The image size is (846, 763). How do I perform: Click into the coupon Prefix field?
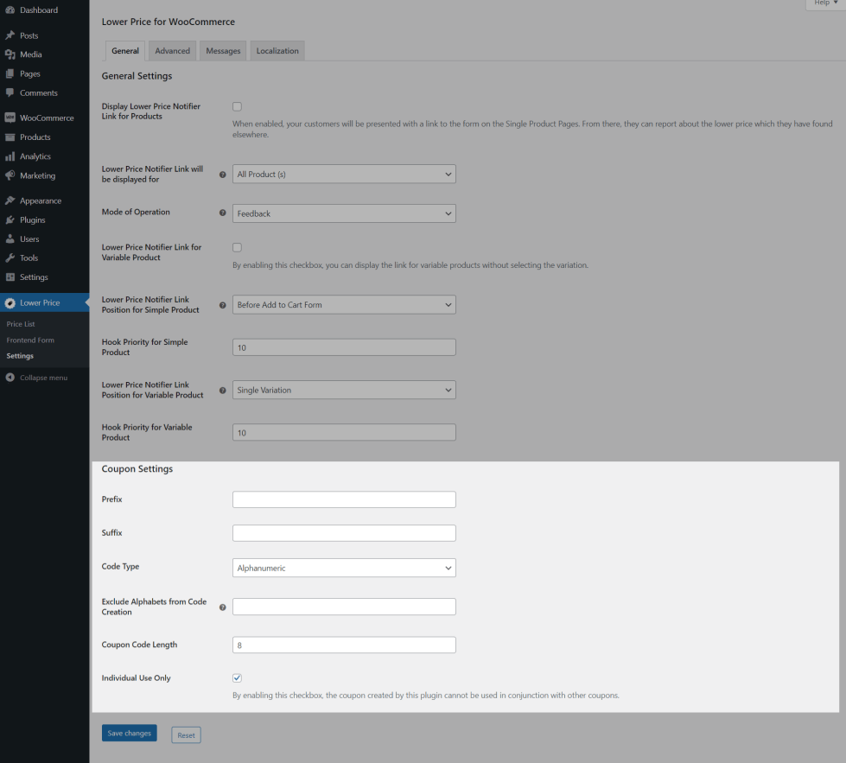click(344, 499)
